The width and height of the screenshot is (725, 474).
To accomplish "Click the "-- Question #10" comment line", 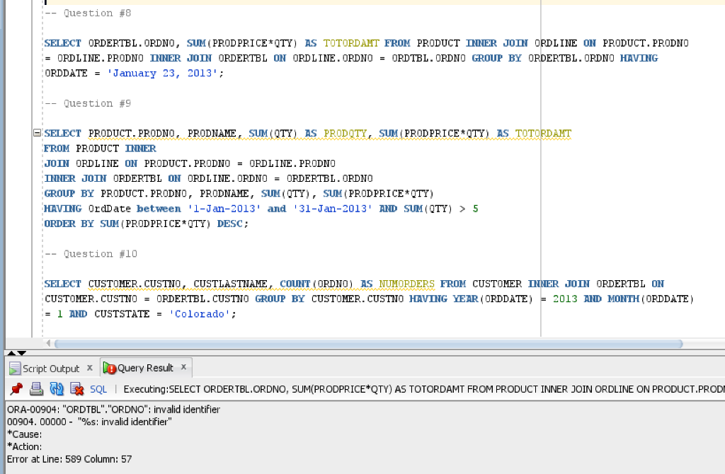I will [x=91, y=254].
